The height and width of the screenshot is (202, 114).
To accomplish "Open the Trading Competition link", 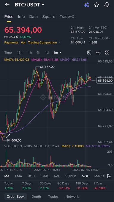I will [42, 42].
